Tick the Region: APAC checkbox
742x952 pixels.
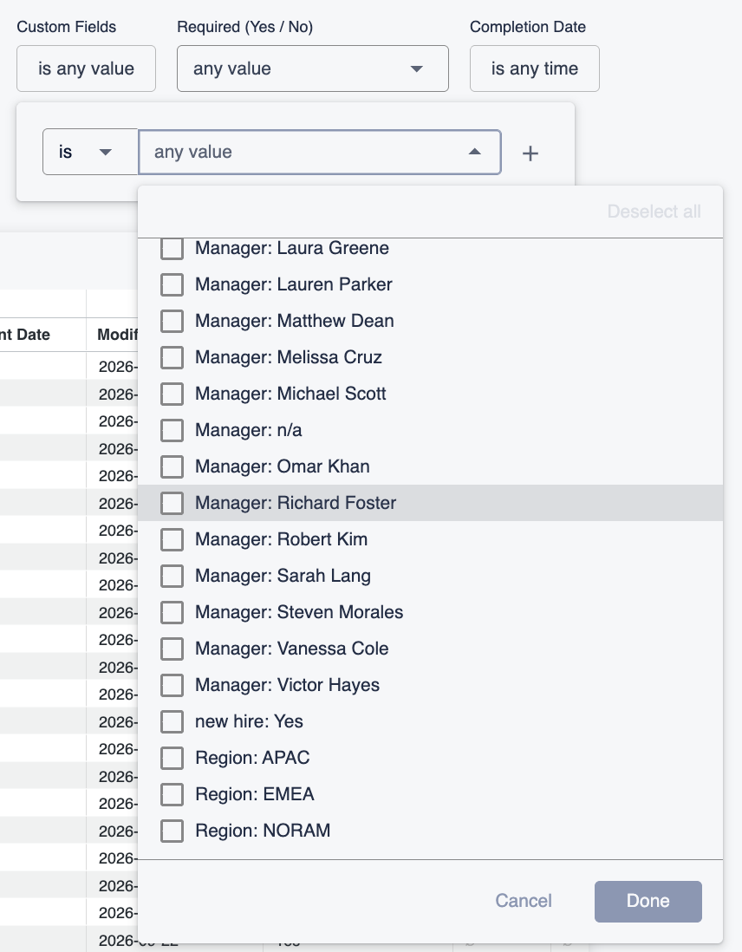click(x=172, y=758)
